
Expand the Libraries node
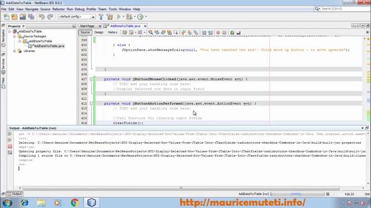(x=14, y=51)
